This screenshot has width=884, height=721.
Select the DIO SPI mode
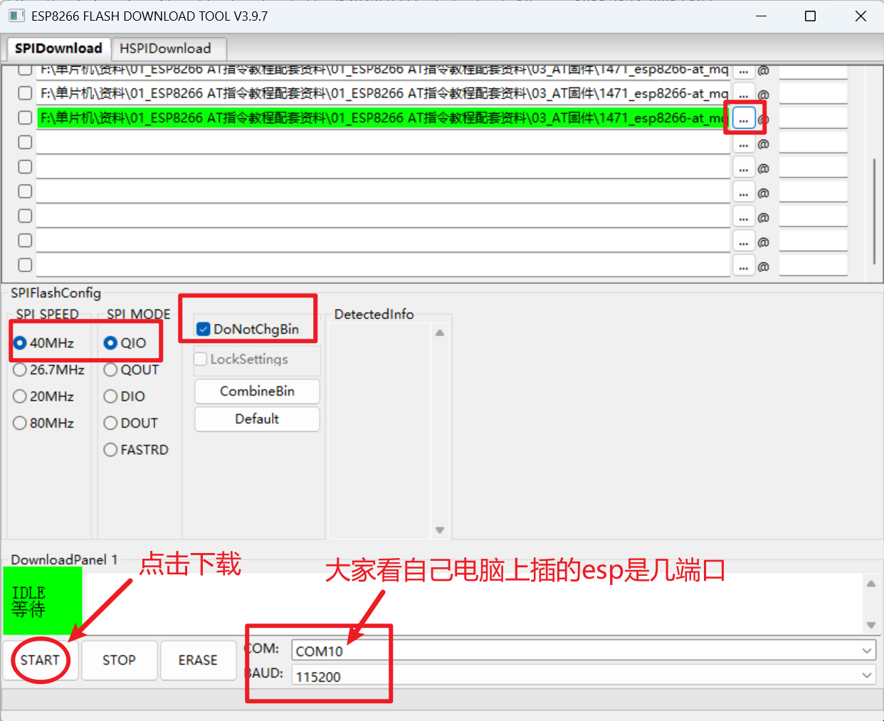point(110,396)
